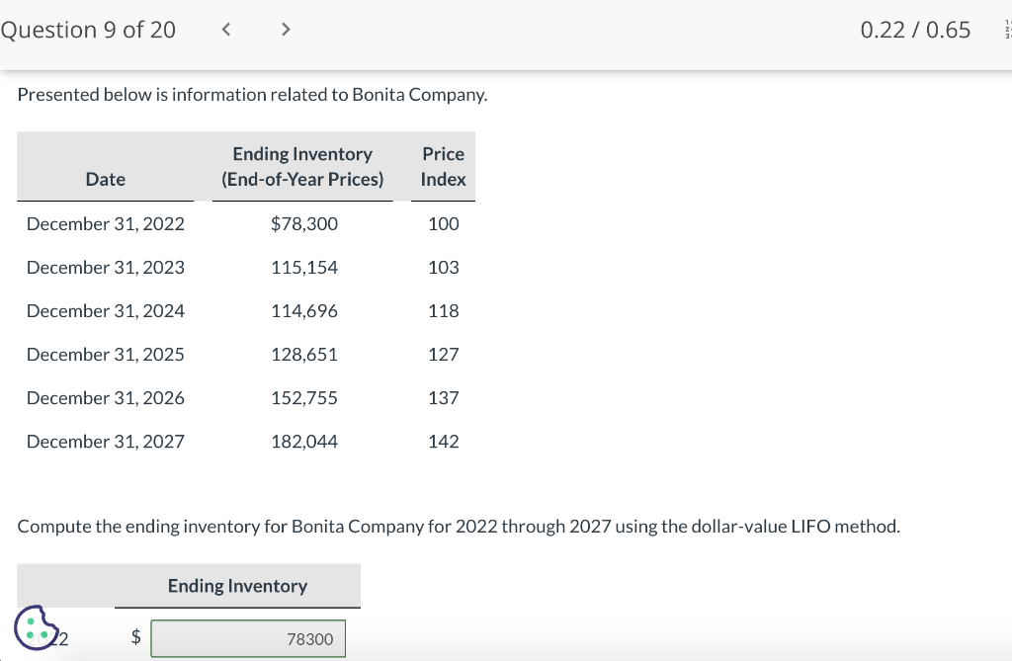Click the Date column header
Screen dimensions: 1012x661
point(106,179)
